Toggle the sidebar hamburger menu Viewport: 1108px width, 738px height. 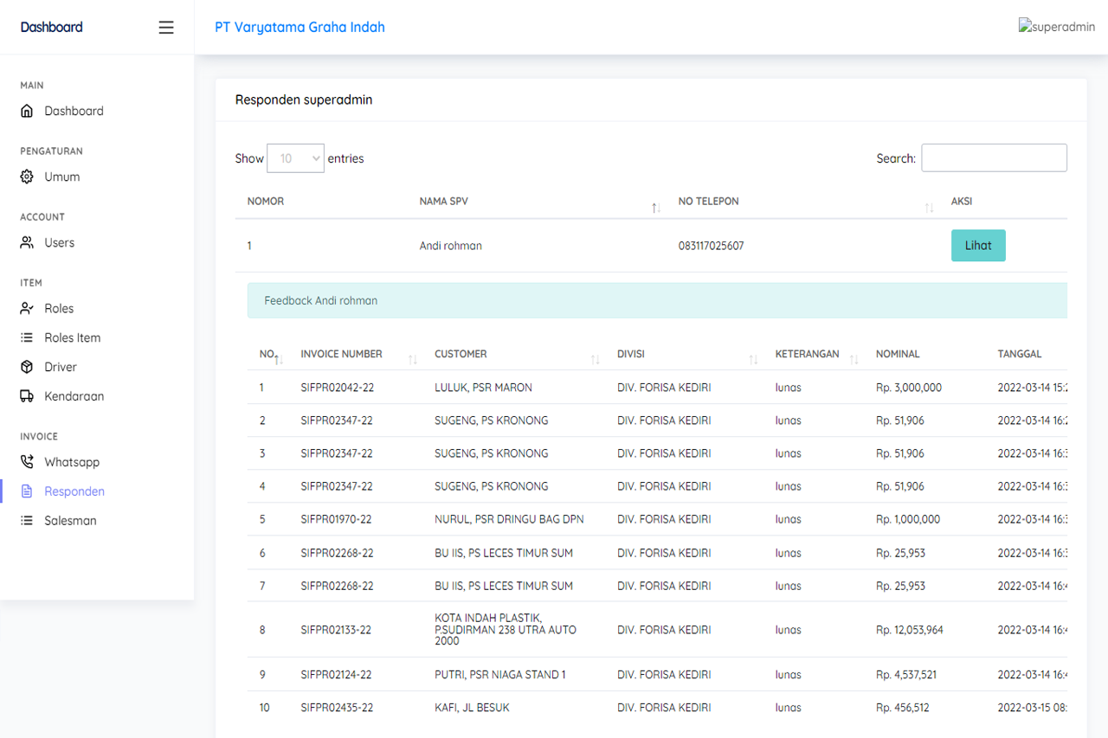(166, 28)
